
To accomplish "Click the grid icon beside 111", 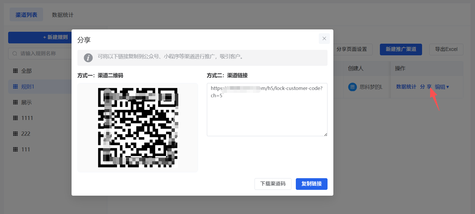I will [x=15, y=149].
